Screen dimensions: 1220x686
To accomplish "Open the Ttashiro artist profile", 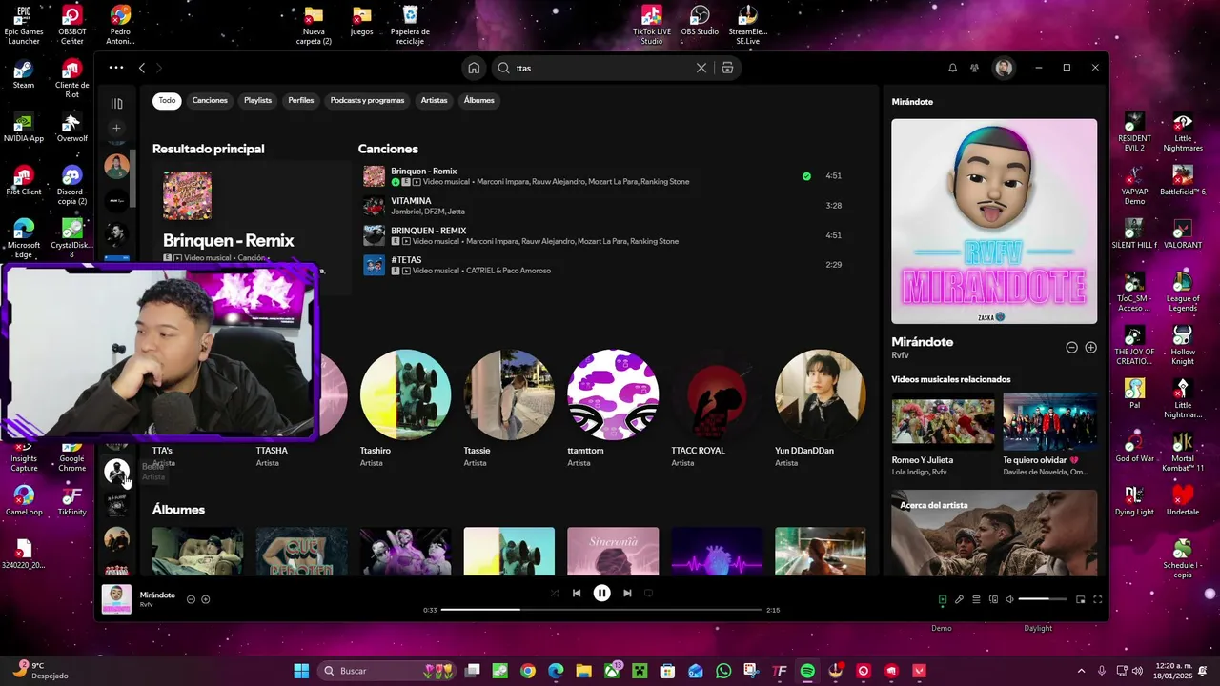I will 405,394.
